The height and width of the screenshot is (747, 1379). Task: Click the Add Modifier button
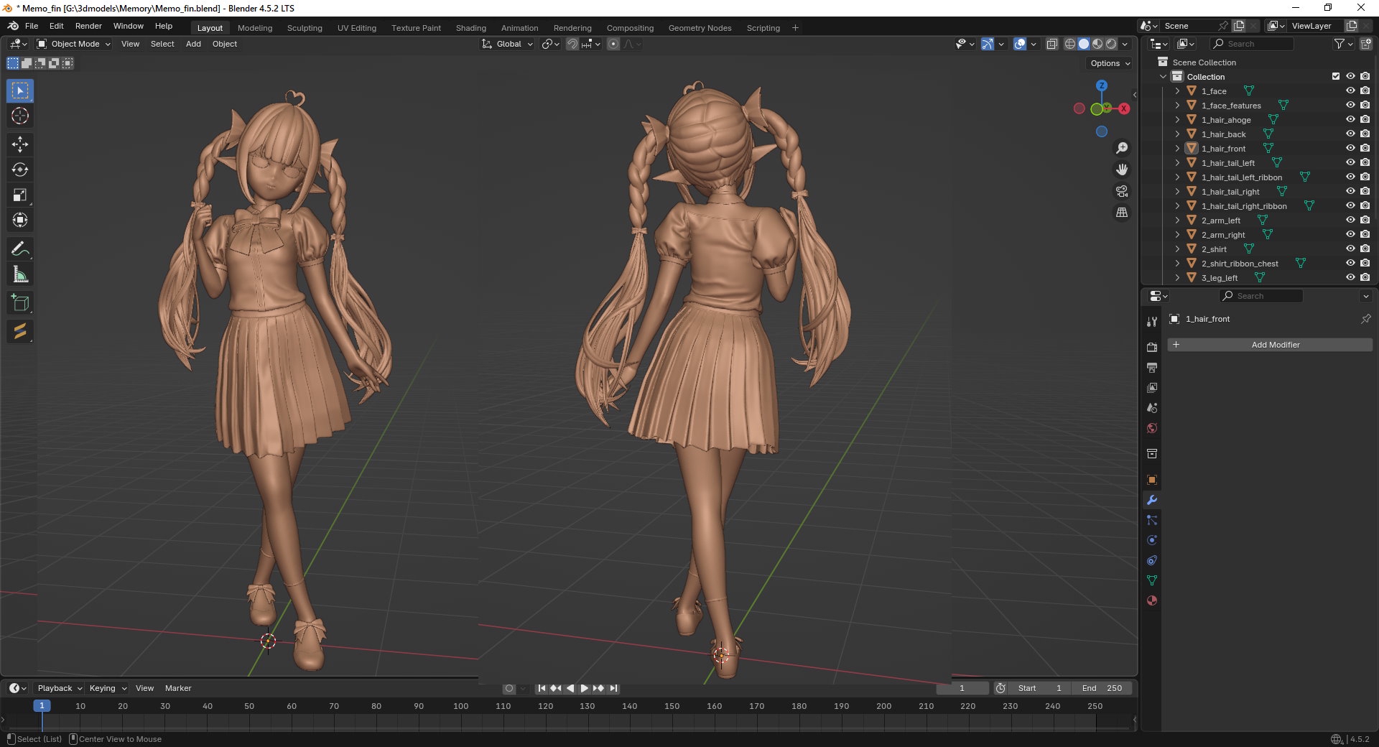pyautogui.click(x=1270, y=345)
